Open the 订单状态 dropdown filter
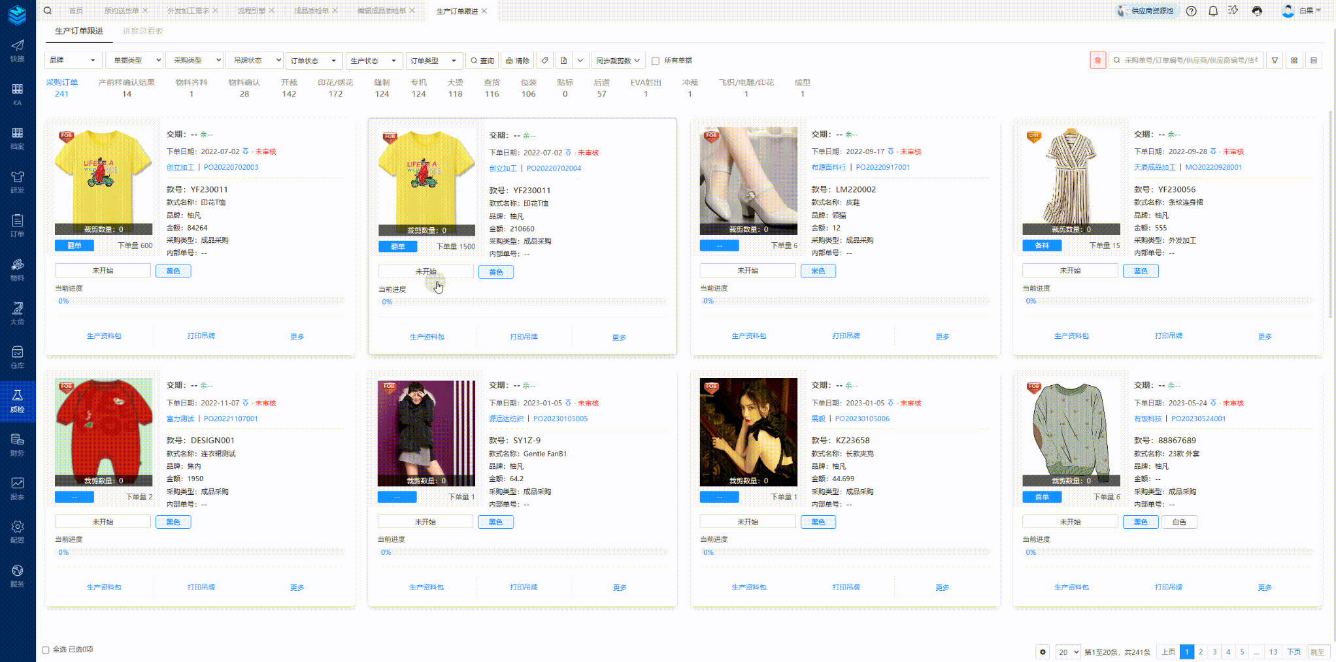 click(x=314, y=61)
